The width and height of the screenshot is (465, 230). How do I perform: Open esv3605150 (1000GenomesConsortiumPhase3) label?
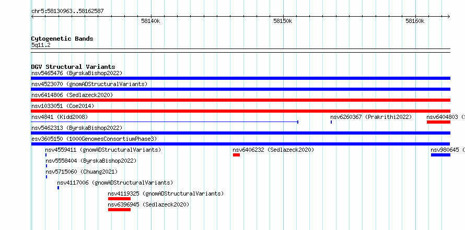(94, 139)
